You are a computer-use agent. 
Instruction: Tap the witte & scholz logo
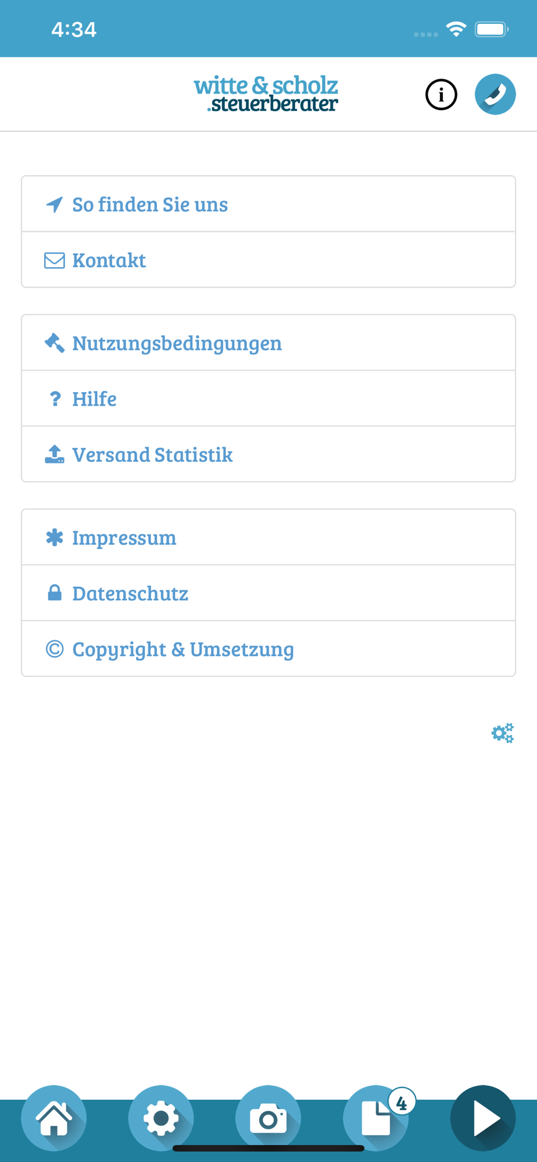pos(266,94)
